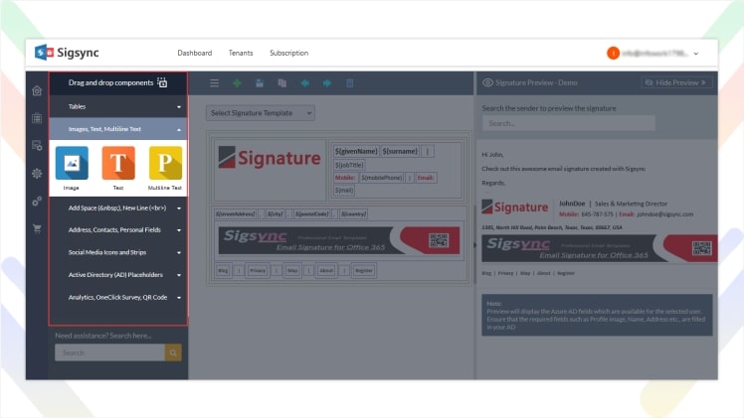Screen dimensions: 744x418
Task: Expand Analytics, OneClick Survey, QR Code section
Action: [118, 297]
